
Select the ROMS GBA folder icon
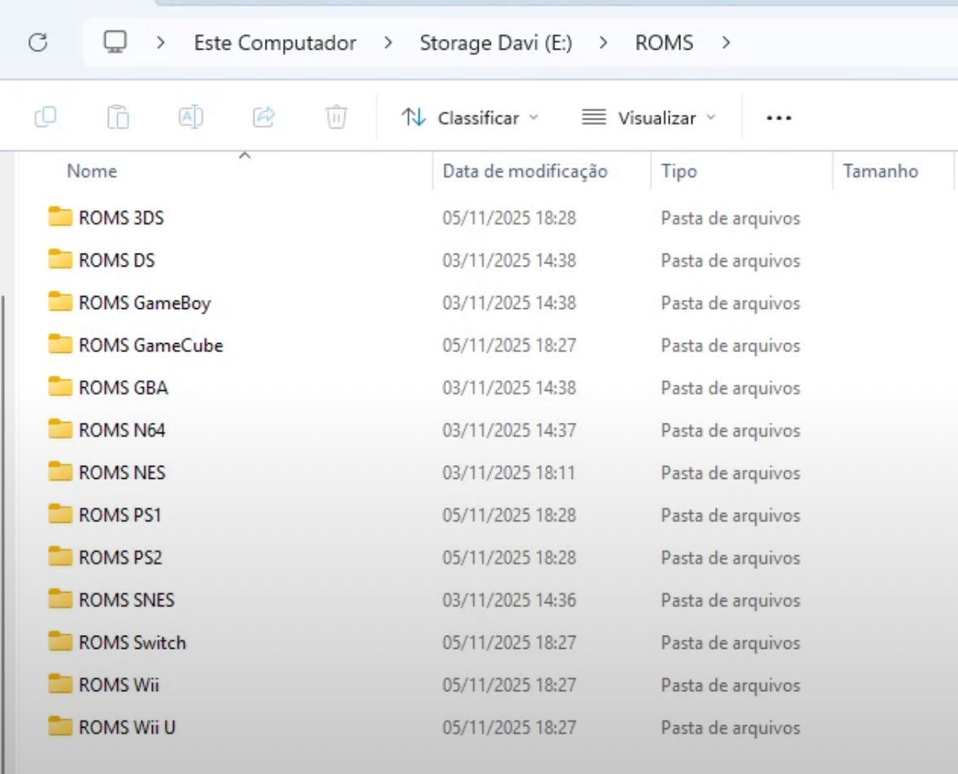click(60, 386)
